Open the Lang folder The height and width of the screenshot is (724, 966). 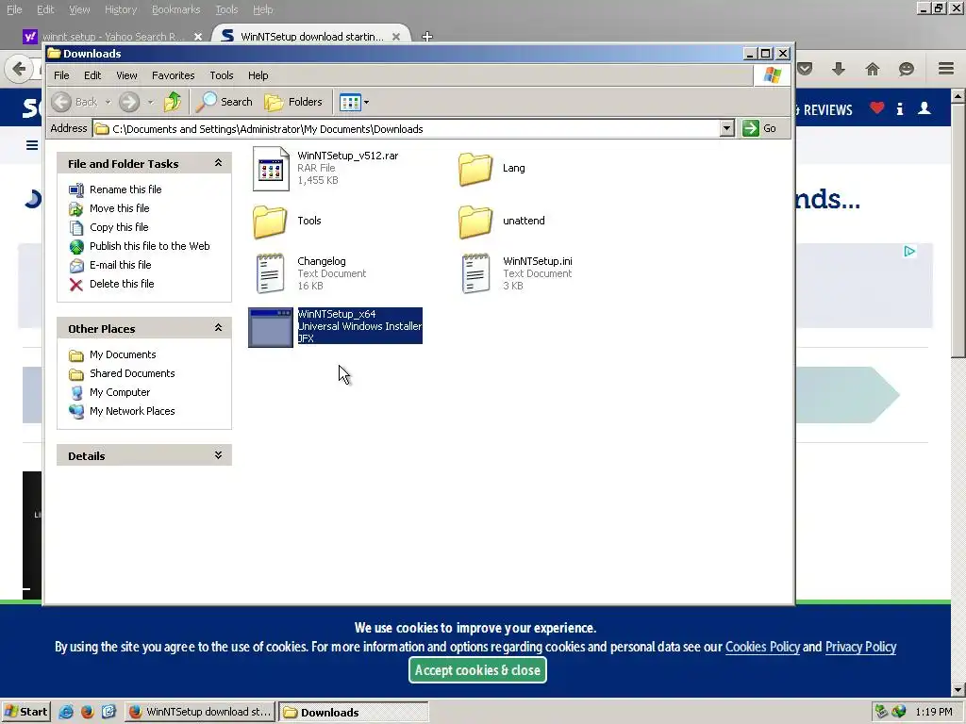tap(475, 168)
